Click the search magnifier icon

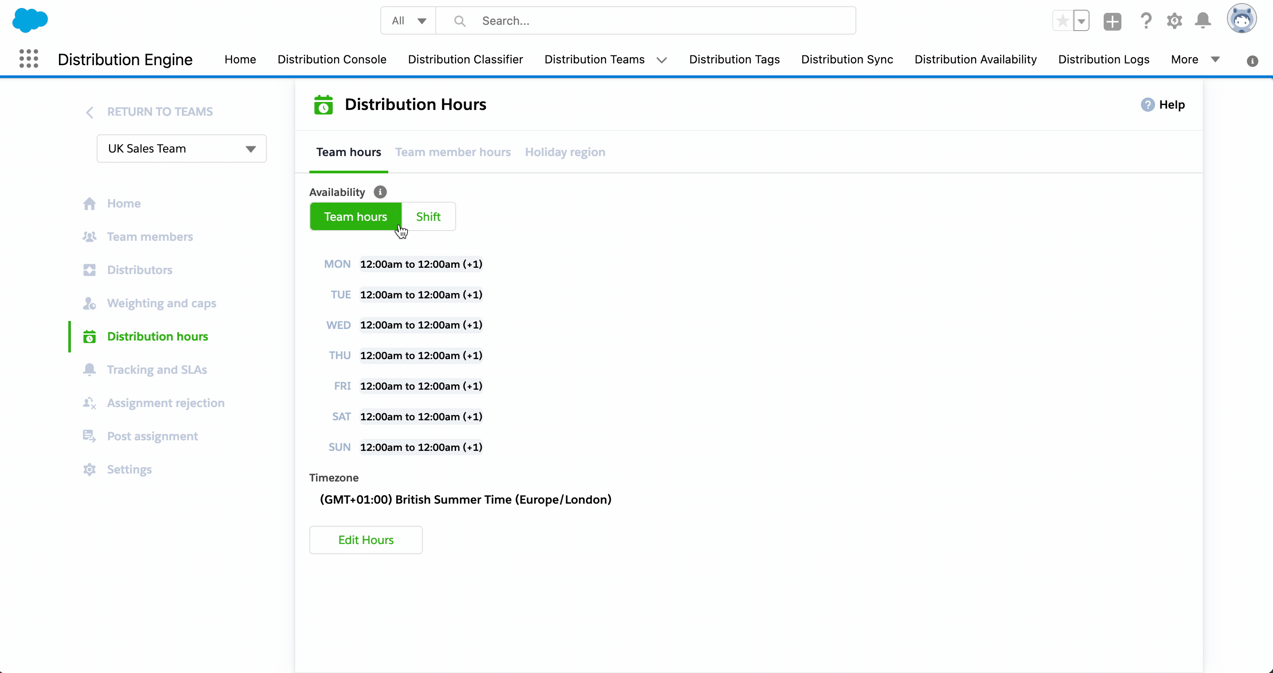coord(460,21)
